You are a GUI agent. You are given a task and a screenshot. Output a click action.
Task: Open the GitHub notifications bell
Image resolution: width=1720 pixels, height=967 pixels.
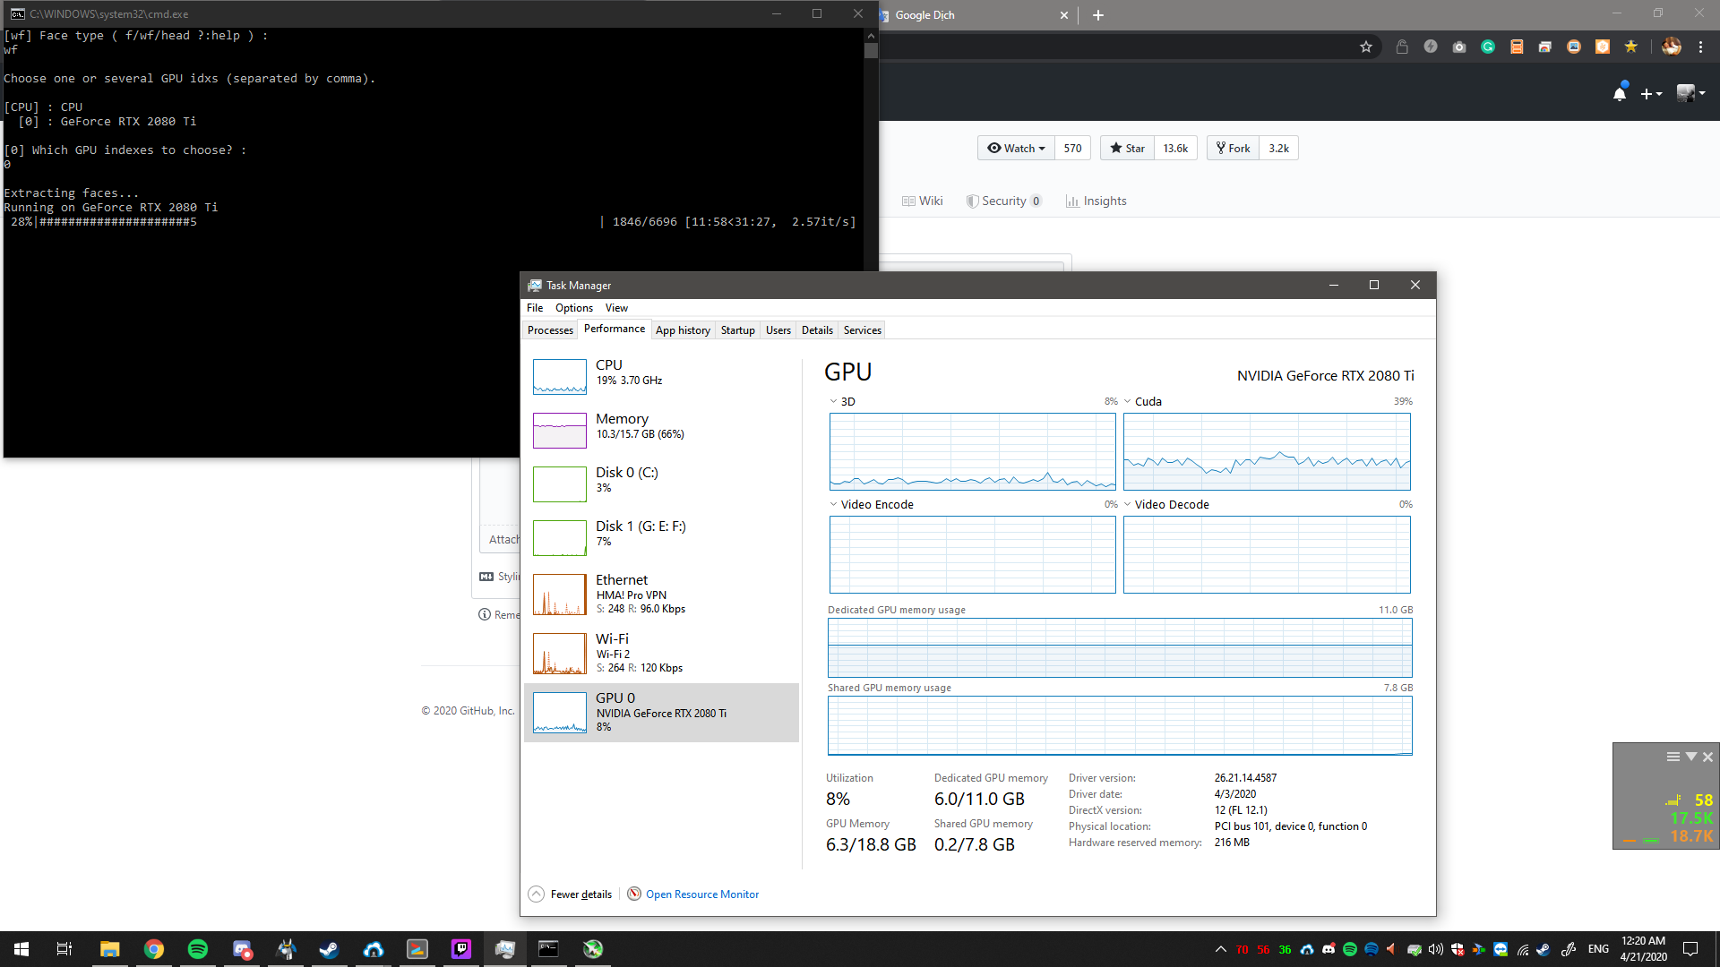coord(1620,92)
